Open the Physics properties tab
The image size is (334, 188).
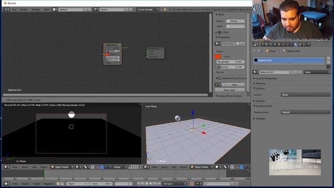pyautogui.click(x=308, y=44)
